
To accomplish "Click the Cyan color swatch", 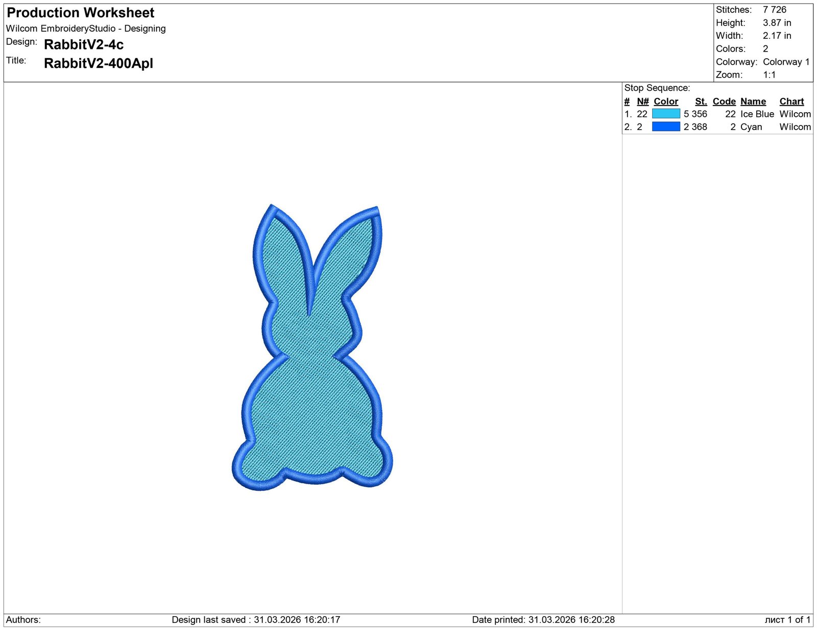I will (x=666, y=127).
